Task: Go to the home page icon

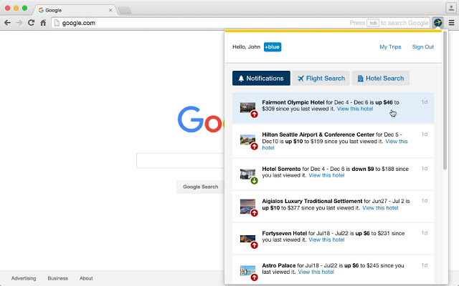Action: (43, 23)
